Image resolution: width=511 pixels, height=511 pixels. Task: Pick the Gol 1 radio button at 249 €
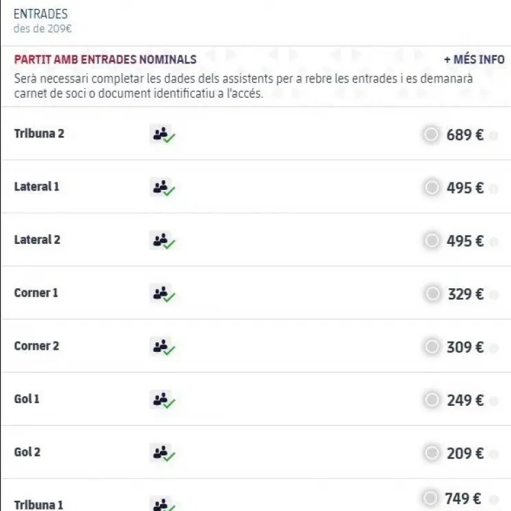click(432, 400)
